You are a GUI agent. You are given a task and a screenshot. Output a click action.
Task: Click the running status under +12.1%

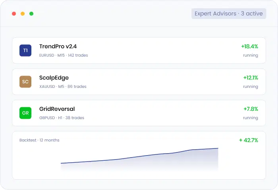pos(251,87)
